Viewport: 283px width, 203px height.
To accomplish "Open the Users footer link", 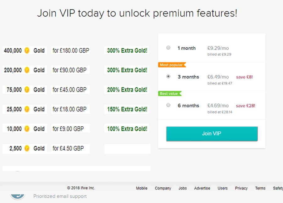I will (222, 188).
